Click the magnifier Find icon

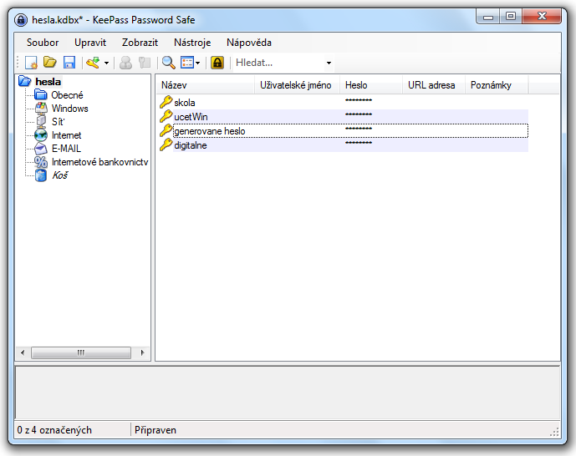pos(169,63)
